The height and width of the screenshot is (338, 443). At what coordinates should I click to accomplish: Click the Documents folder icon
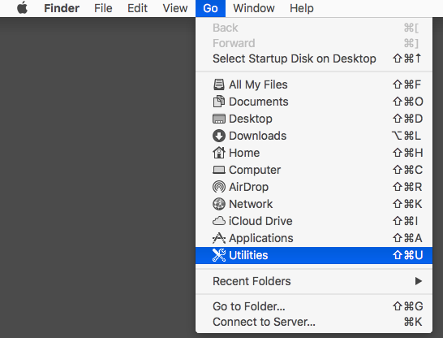point(219,102)
